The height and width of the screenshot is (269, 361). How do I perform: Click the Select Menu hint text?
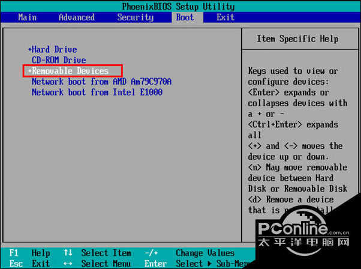coord(106,264)
